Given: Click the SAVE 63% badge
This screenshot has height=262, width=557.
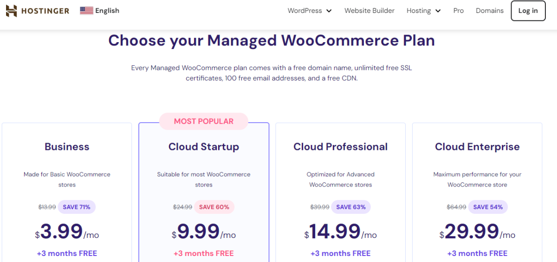Looking at the screenshot, I should tap(351, 207).
